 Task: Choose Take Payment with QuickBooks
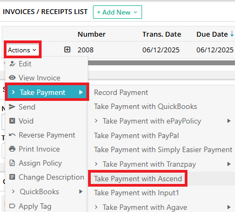coord(162,106)
